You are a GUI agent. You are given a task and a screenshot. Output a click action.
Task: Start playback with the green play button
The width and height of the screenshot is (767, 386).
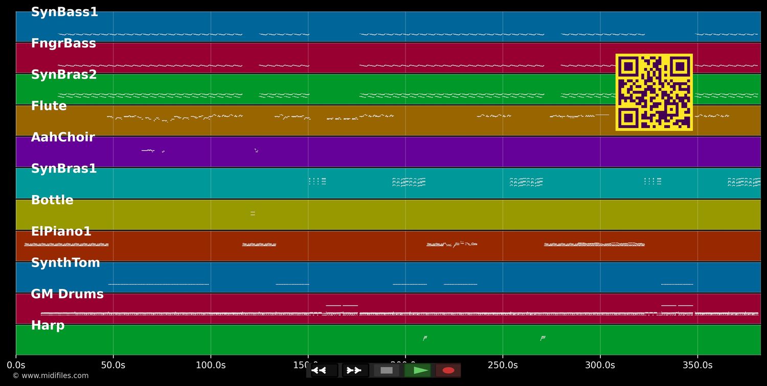point(418,370)
